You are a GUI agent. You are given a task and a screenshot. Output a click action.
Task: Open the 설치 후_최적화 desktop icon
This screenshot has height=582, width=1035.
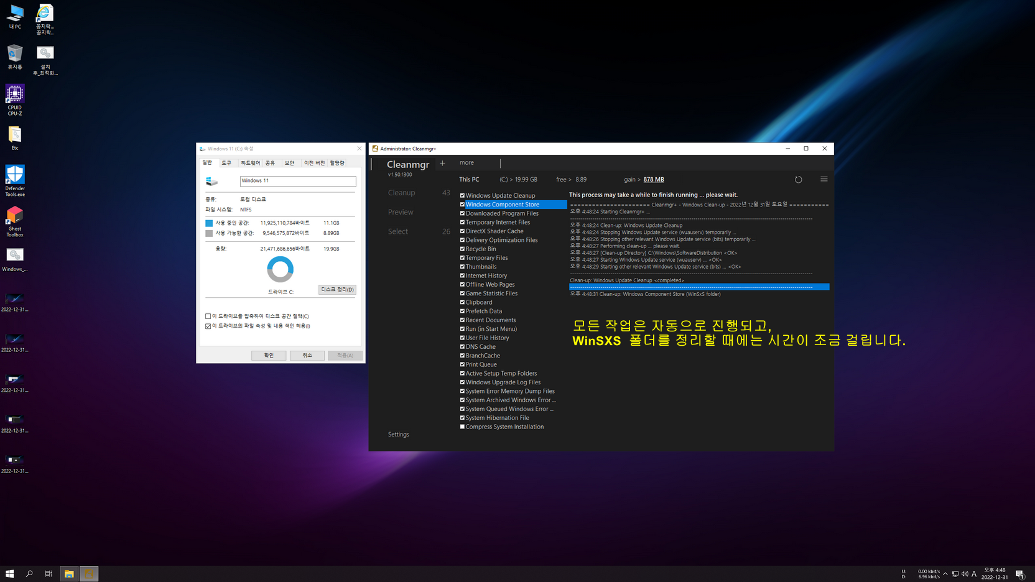tap(45, 60)
